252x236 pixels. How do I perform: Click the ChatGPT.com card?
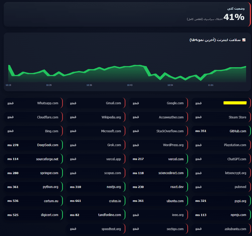tap(221, 159)
